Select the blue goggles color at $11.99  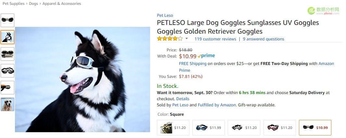(x=209, y=128)
